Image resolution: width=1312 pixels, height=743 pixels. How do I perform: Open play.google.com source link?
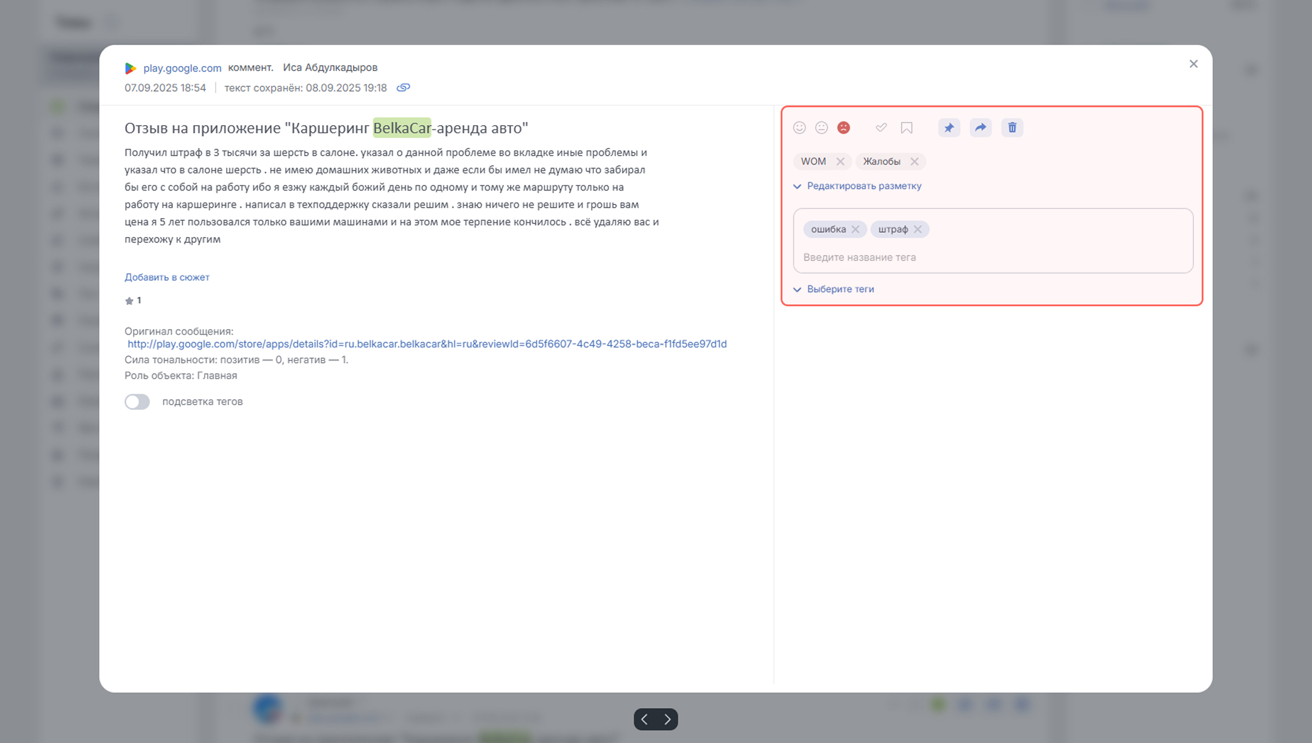(182, 68)
